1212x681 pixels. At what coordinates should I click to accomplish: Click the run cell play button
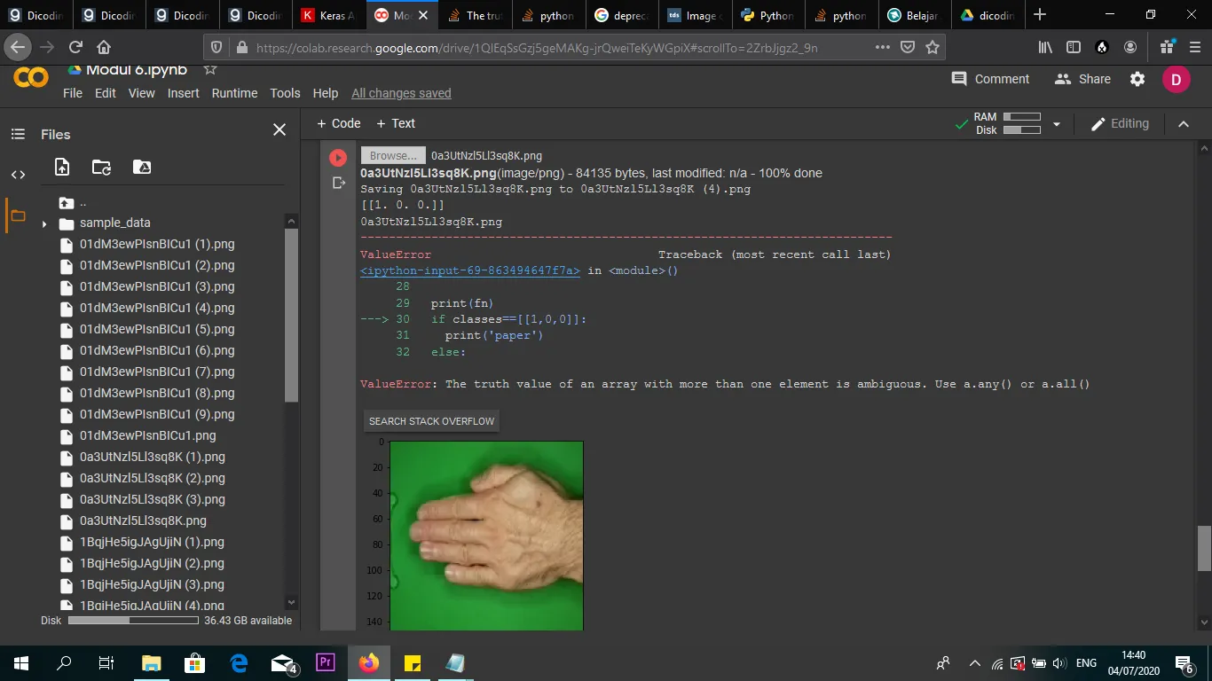337,158
